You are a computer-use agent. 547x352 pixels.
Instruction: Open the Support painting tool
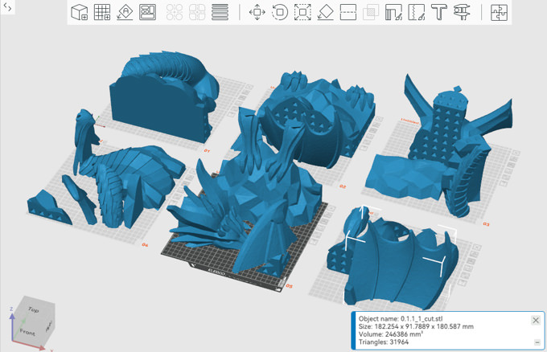coord(393,12)
